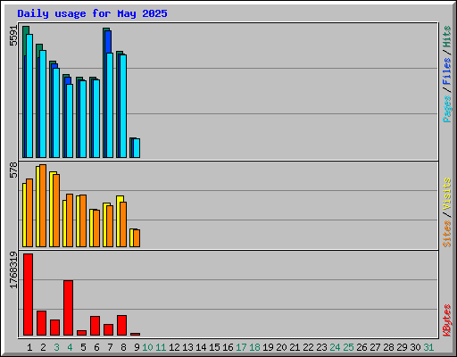Click day 22 on the x-axis
Screen dimensions: 457x357
[x=308, y=347]
